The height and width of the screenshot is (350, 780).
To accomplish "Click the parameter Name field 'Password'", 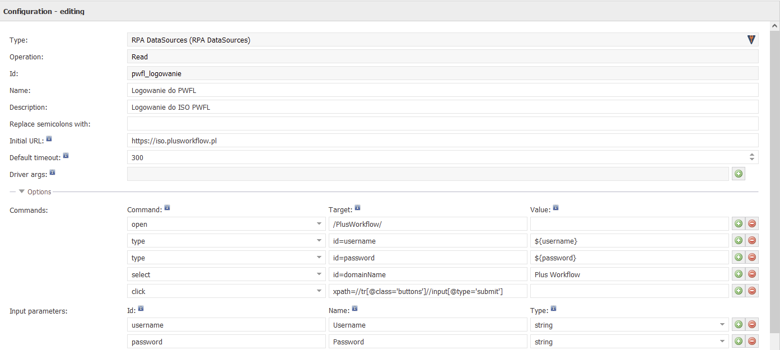I will click(428, 342).
